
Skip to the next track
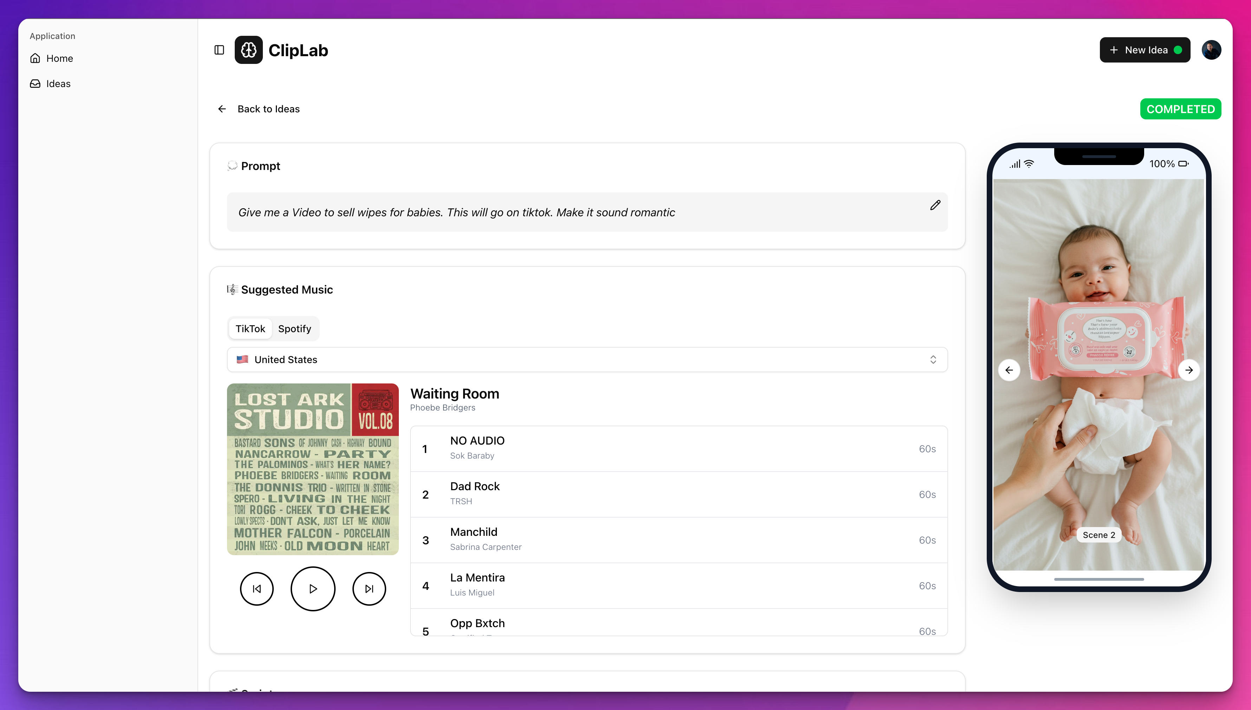369,589
